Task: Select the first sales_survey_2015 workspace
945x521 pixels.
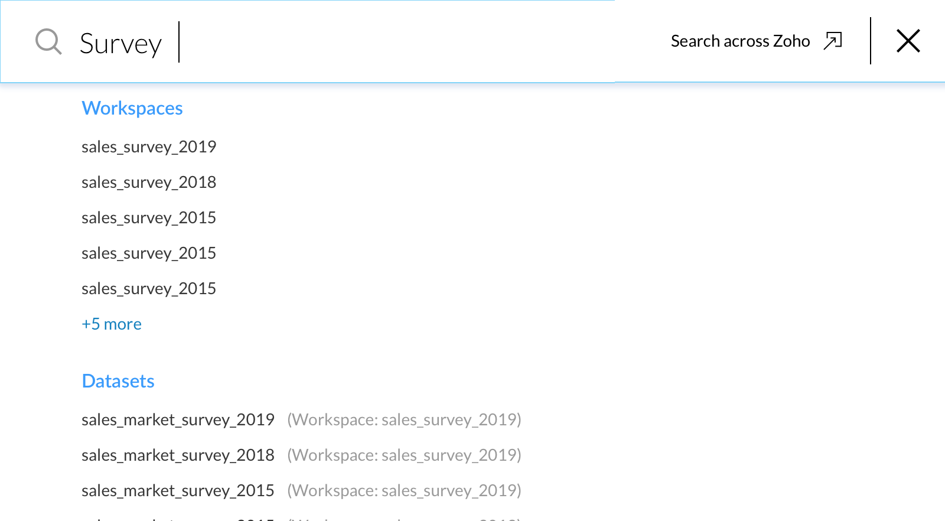Action: [149, 217]
